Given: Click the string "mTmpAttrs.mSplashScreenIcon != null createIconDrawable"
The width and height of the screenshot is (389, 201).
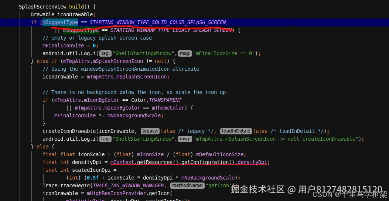Looking at the screenshot, I should (x=276, y=139).
